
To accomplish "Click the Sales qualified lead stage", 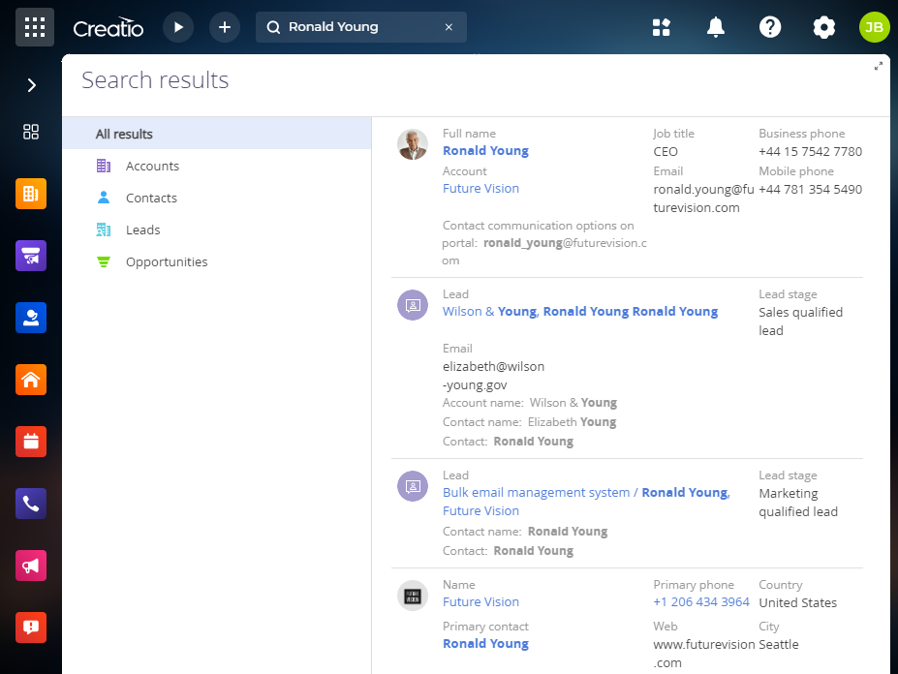I will 800,322.
